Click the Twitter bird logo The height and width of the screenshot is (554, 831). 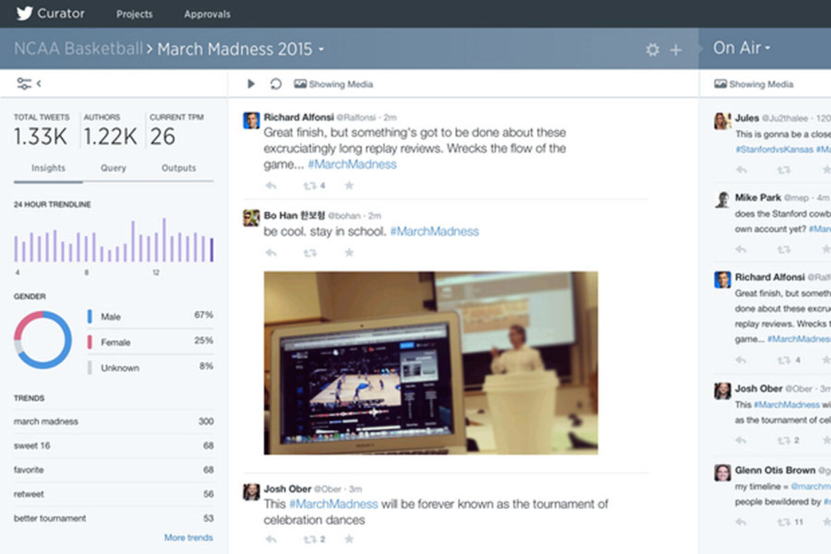24,13
